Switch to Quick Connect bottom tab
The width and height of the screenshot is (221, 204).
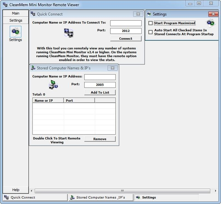(23, 197)
